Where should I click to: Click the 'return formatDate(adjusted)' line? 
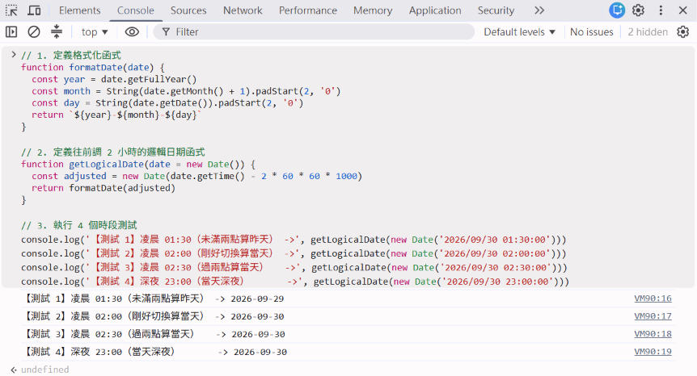(103, 188)
